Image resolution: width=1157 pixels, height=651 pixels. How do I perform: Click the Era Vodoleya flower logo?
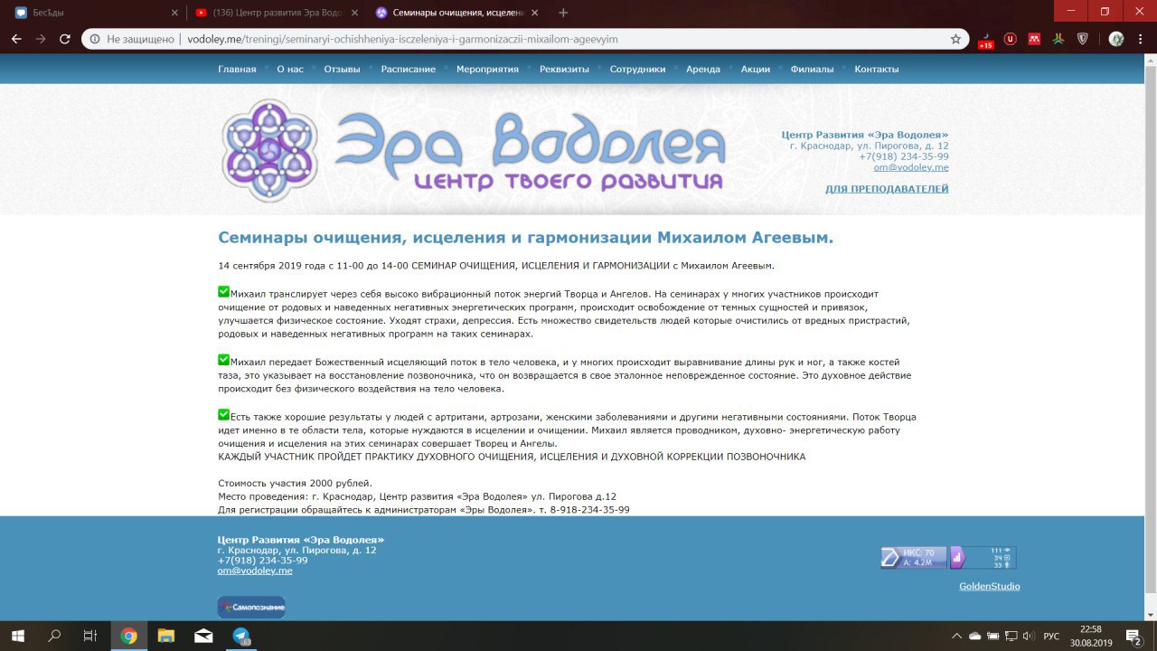(x=269, y=149)
